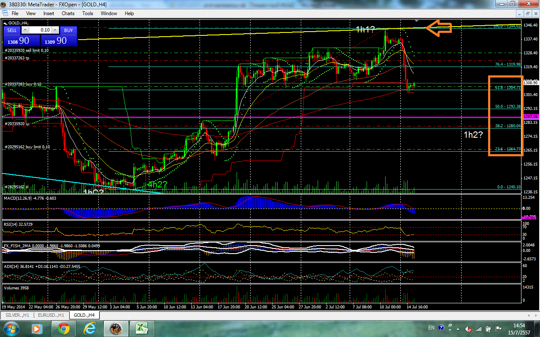This screenshot has width=540, height=337.
Task: Click the Fibonacci 76.4 - 1319.98 level label
Action: click(x=508, y=64)
